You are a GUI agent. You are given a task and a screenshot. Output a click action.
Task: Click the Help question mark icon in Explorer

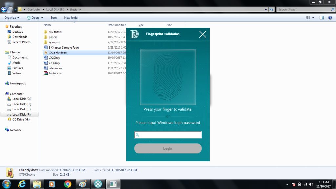coord(330,17)
